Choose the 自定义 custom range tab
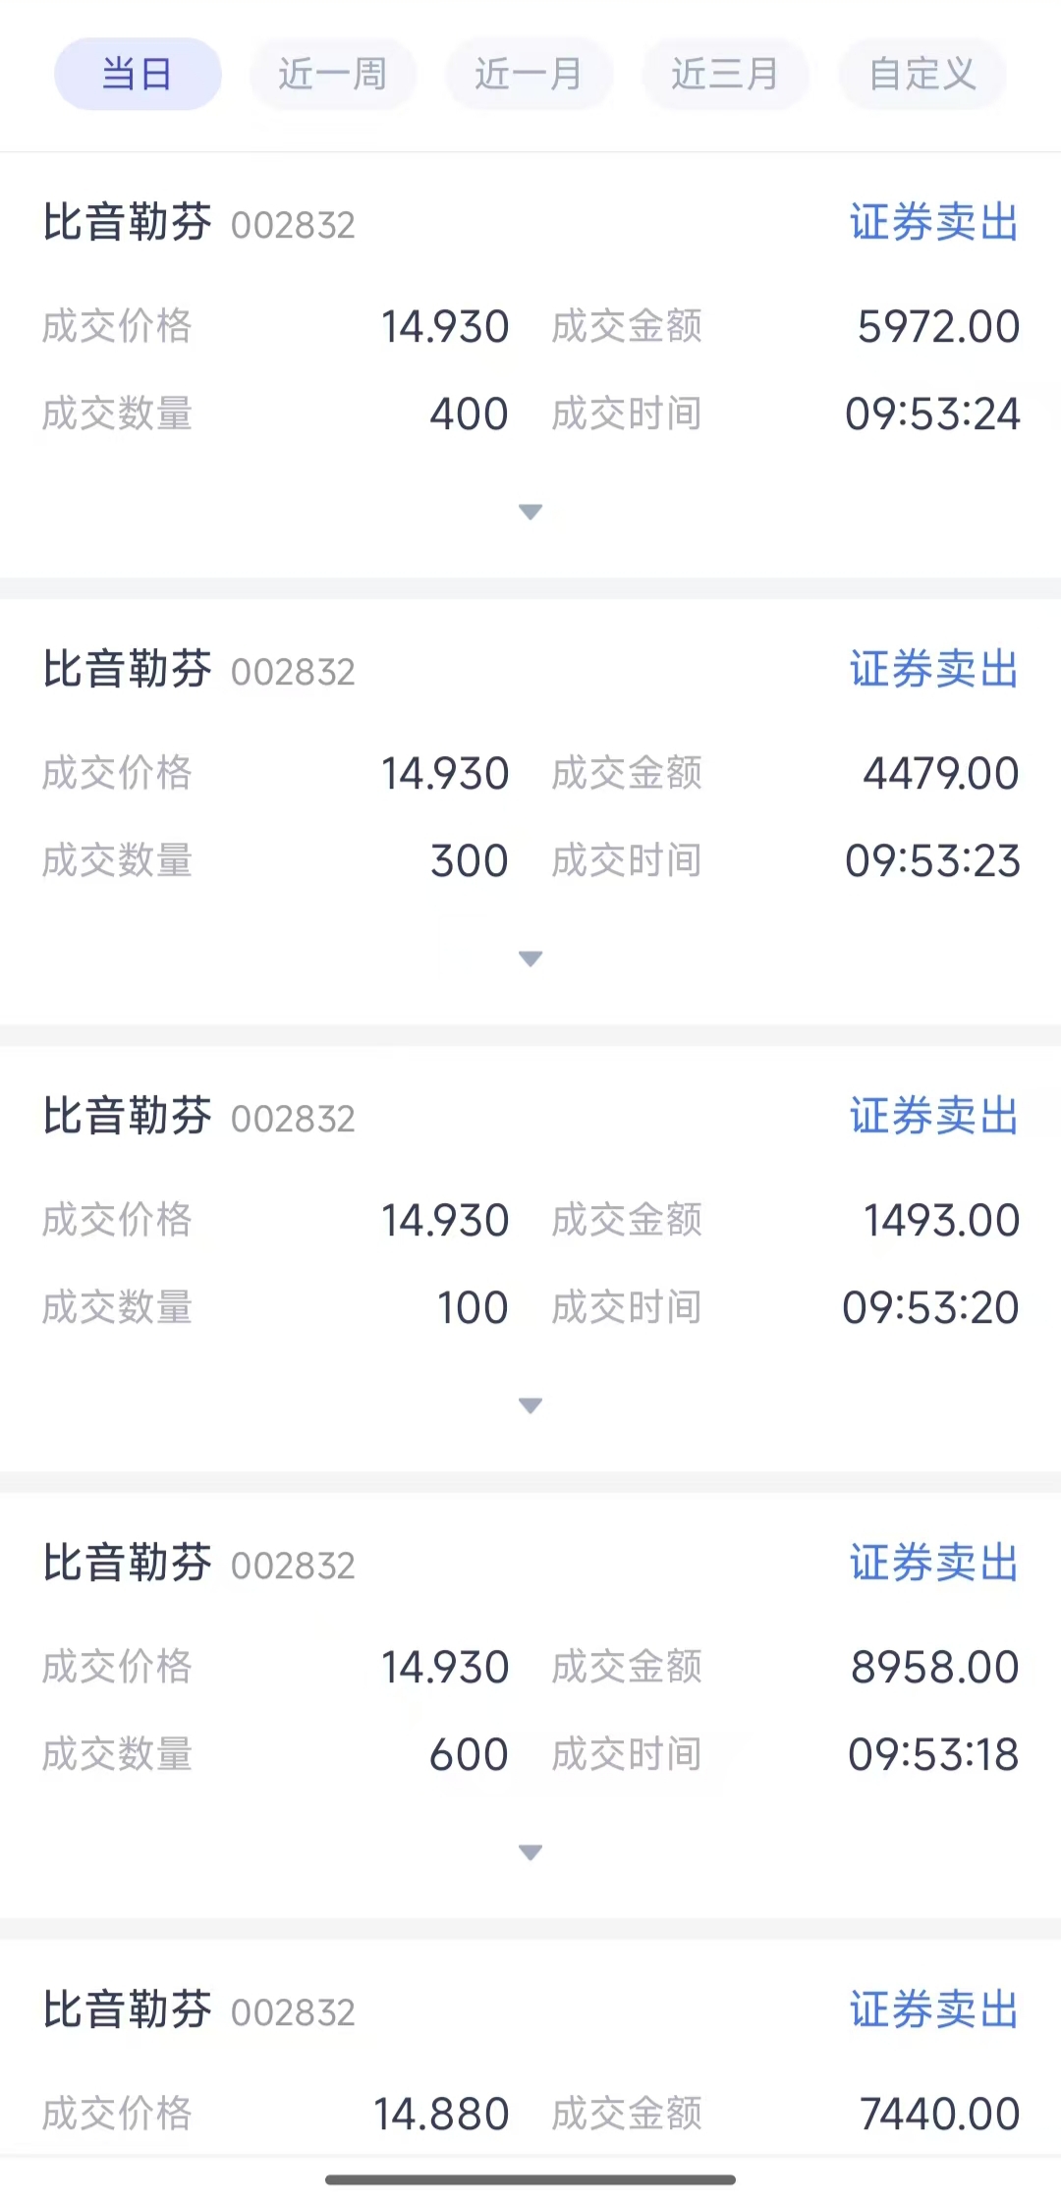Image resolution: width=1061 pixels, height=2201 pixels. tap(921, 74)
